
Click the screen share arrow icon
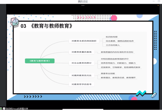click(4, 109)
